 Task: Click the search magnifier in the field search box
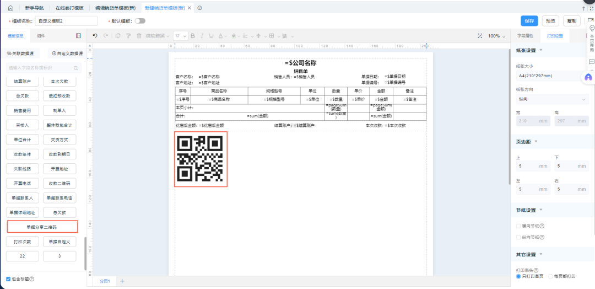coord(76,68)
